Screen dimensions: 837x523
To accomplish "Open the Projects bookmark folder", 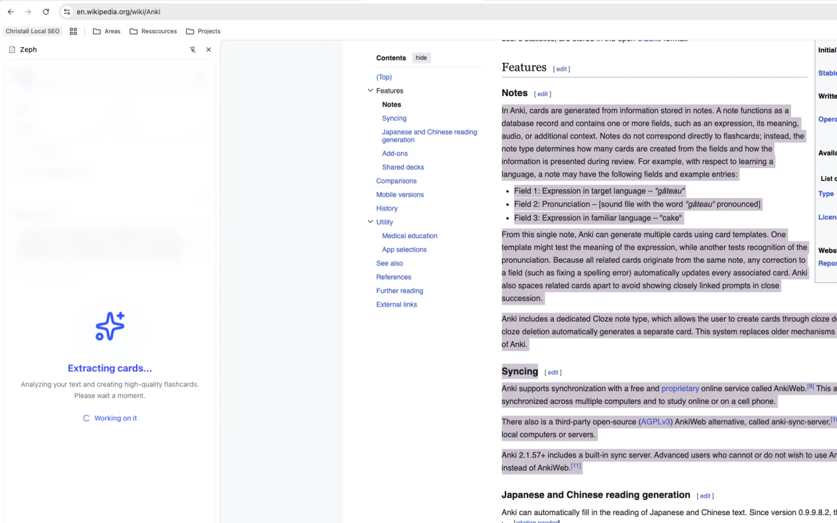I will (203, 31).
